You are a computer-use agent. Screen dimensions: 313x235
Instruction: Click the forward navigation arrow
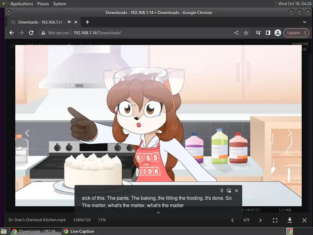click(21, 33)
